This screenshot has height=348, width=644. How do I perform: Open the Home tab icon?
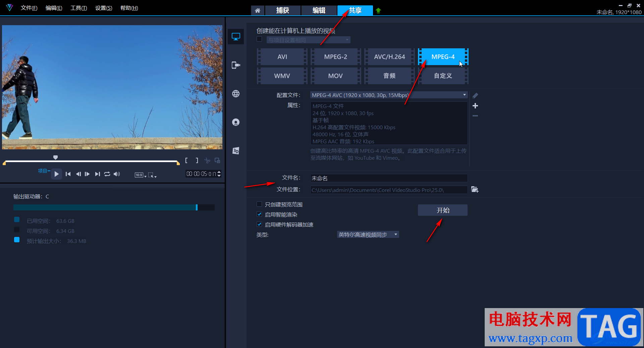coord(258,10)
